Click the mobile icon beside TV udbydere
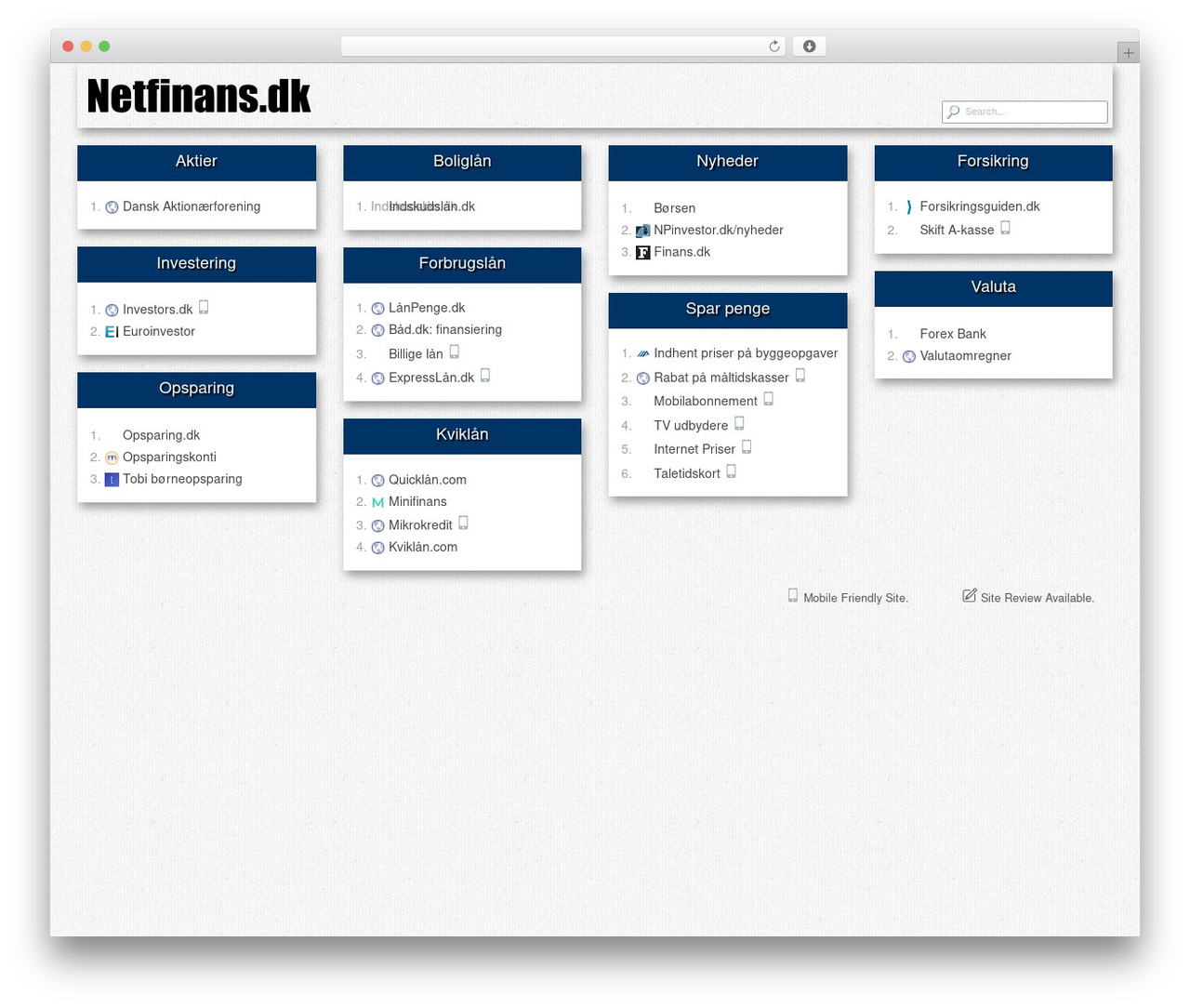This screenshot has height=1008, width=1190. tap(740, 423)
